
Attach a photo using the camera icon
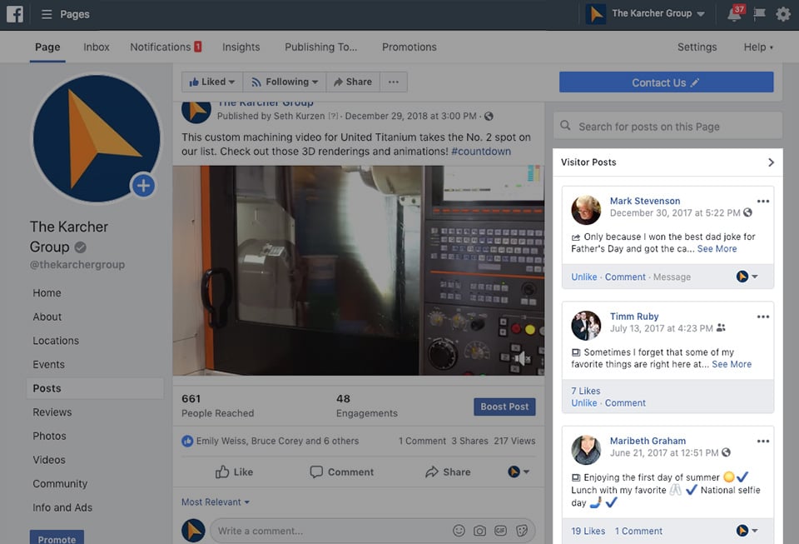point(479,530)
